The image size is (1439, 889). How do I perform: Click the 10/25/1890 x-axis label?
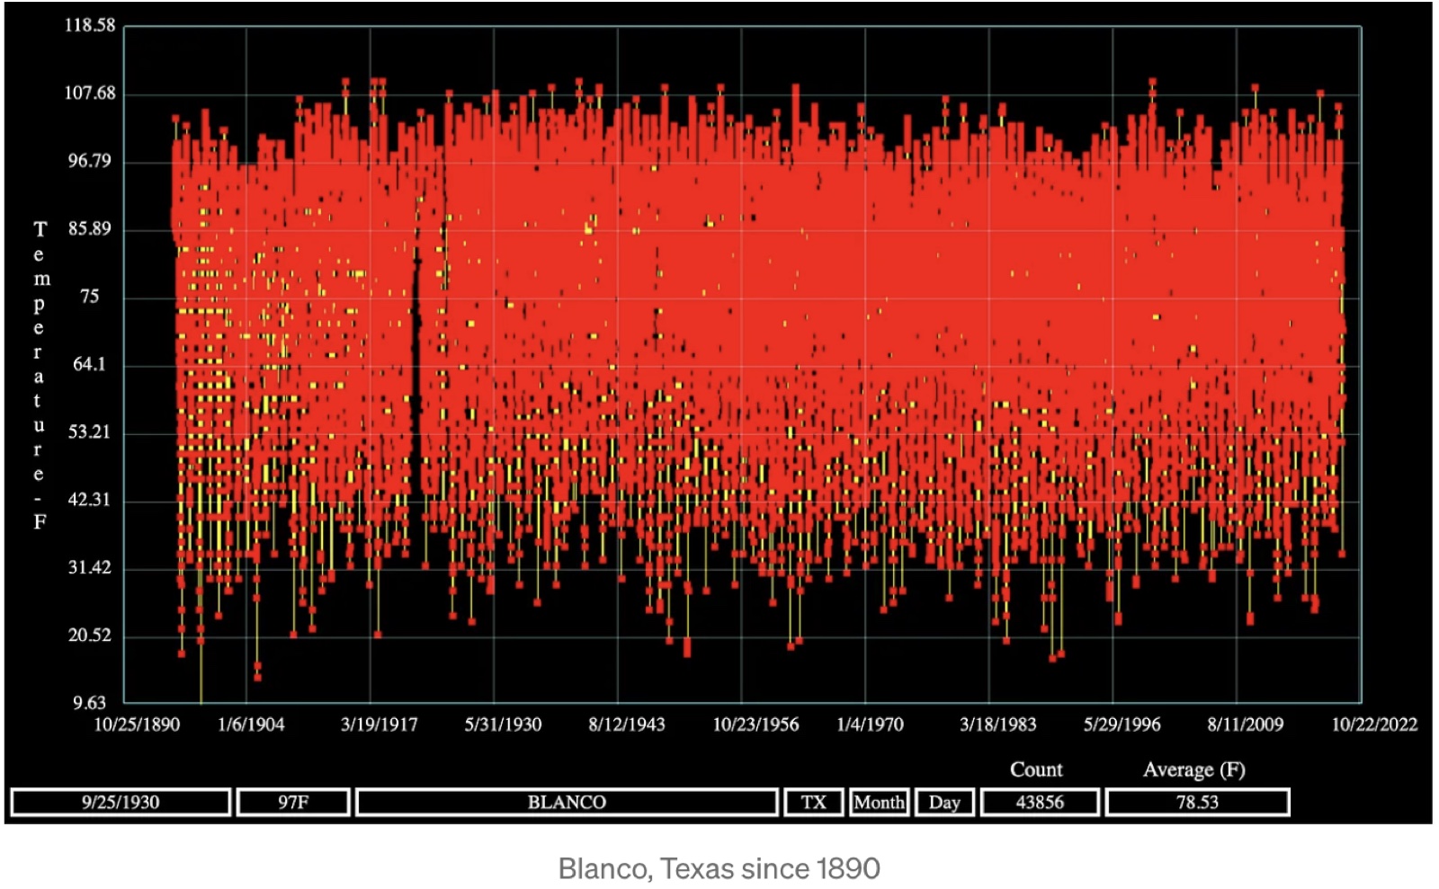(x=137, y=725)
